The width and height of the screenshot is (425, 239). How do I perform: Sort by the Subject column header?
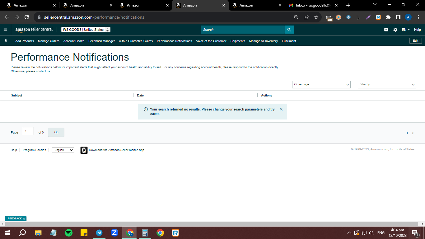point(17,96)
